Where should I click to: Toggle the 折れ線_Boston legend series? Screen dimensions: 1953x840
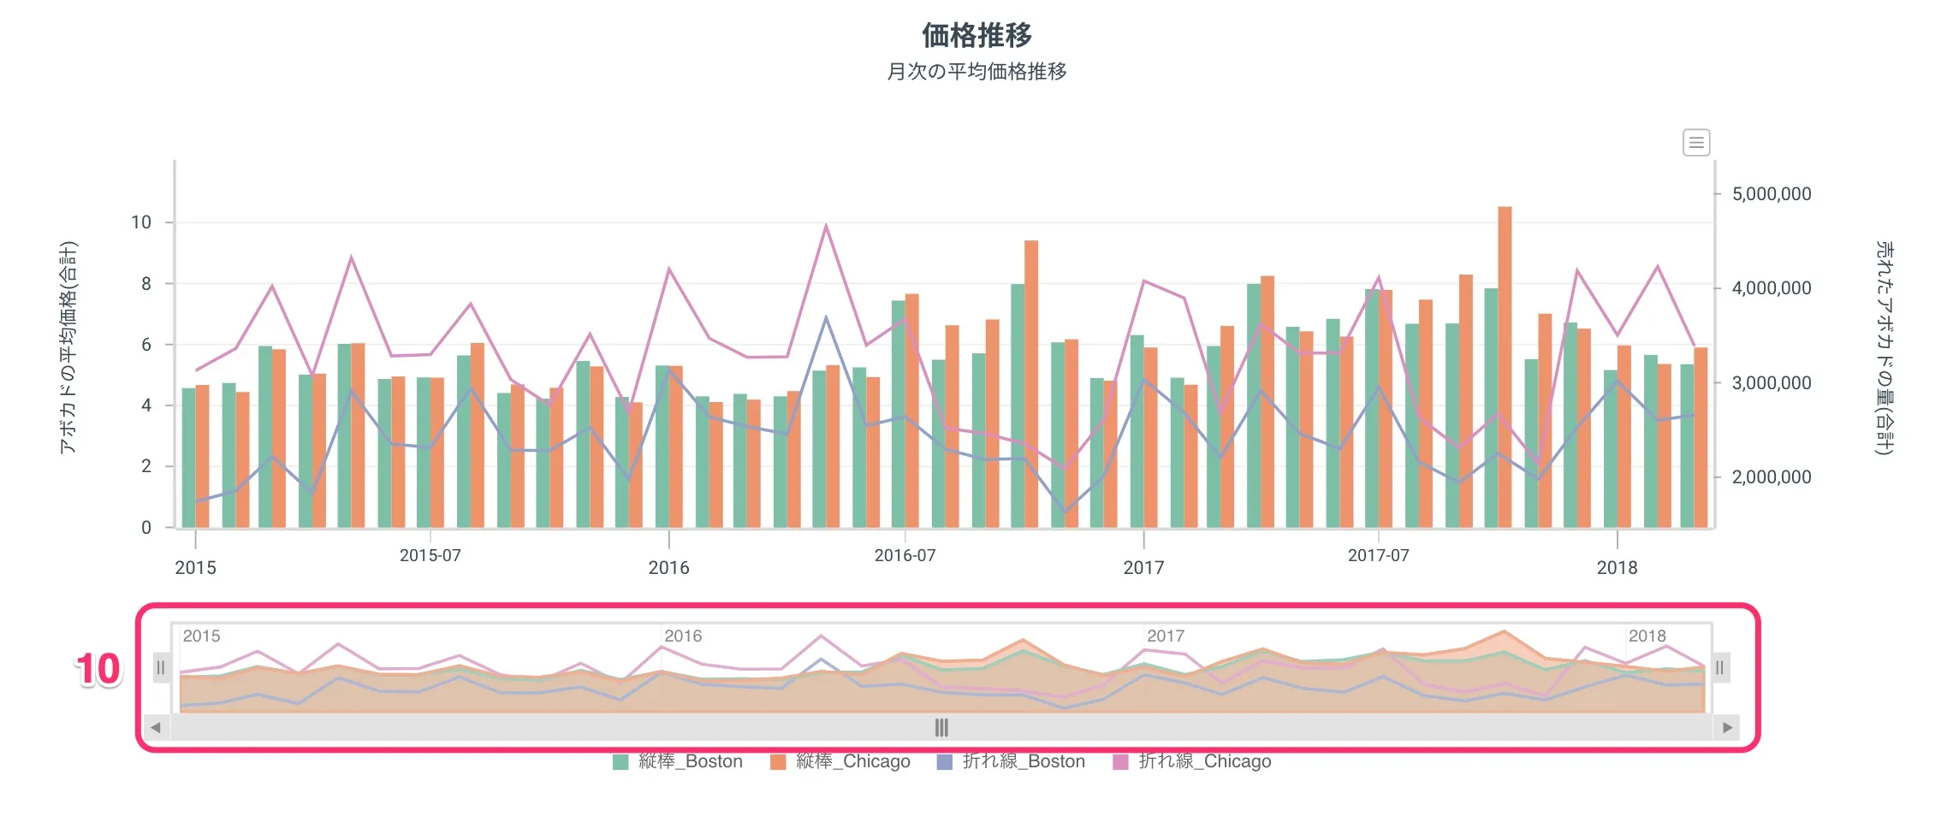[1012, 761]
